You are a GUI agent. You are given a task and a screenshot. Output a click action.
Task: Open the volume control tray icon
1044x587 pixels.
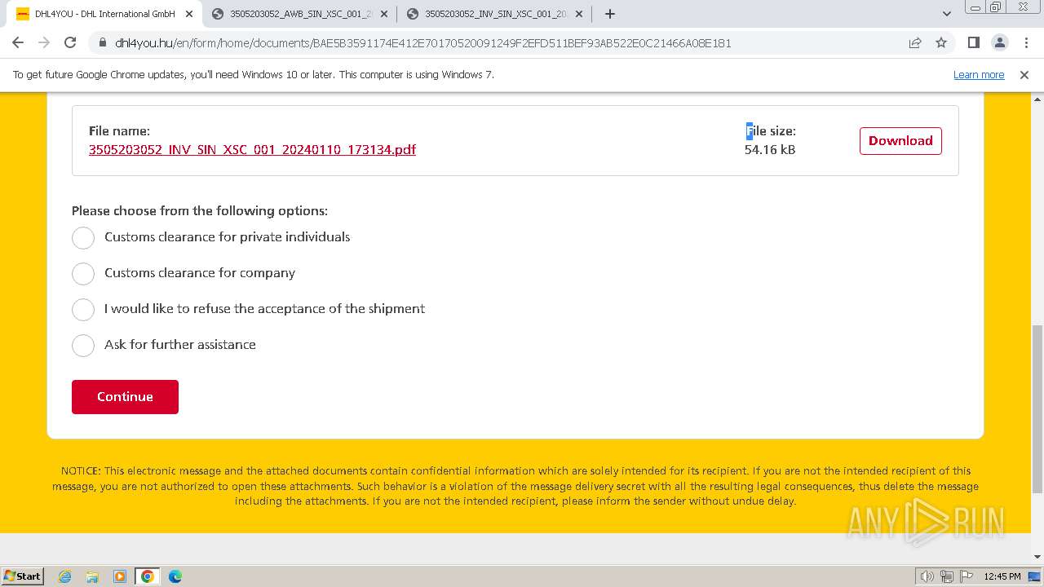(x=927, y=576)
